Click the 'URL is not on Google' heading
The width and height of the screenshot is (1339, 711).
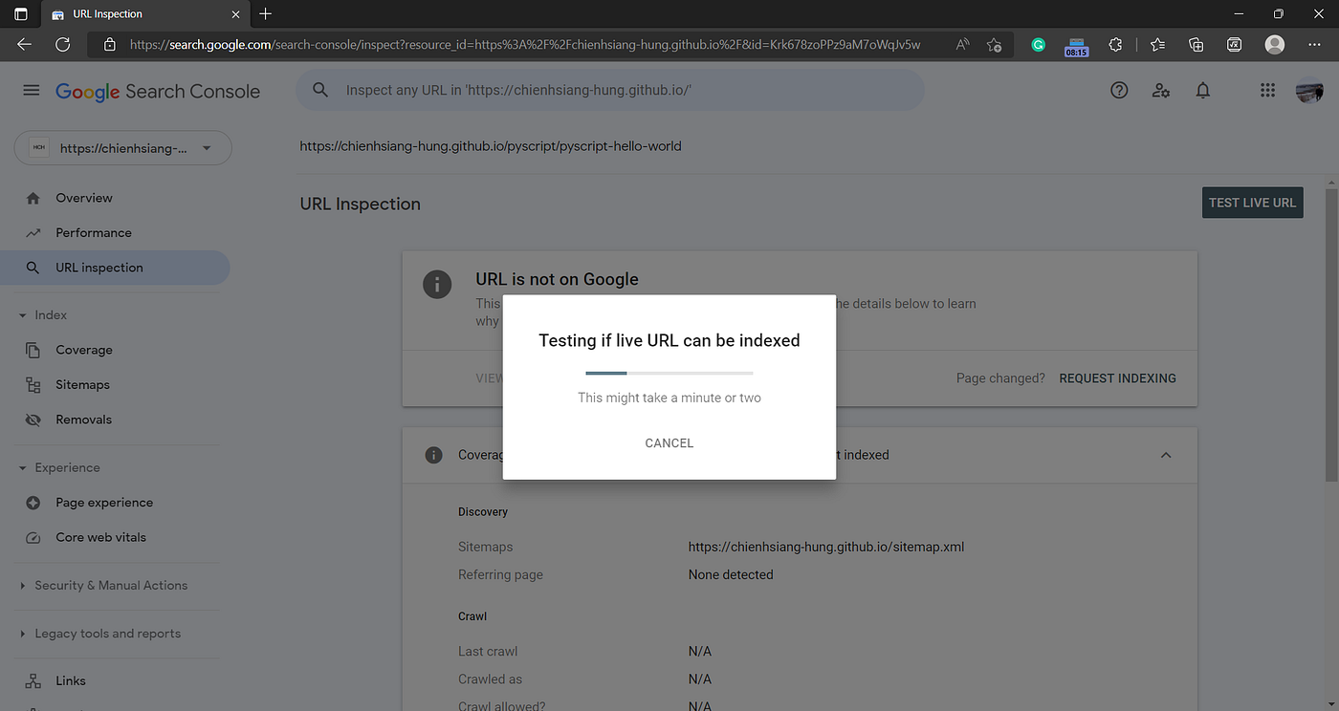557,279
